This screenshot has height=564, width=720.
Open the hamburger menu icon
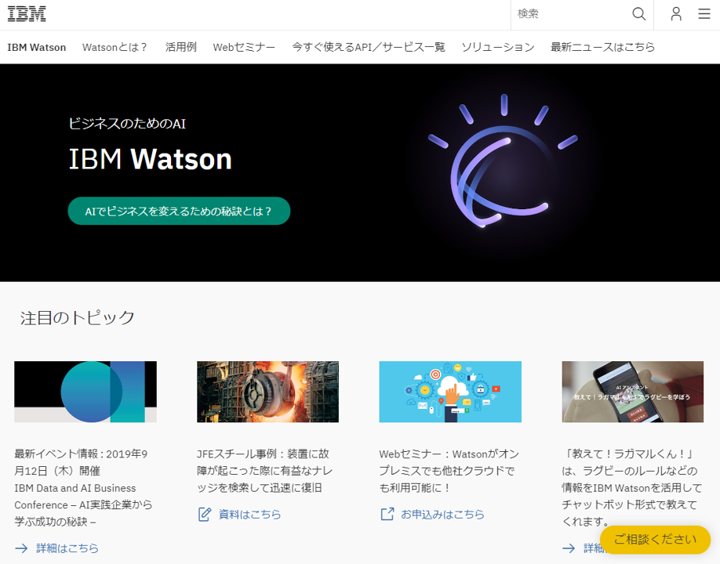coord(704,14)
